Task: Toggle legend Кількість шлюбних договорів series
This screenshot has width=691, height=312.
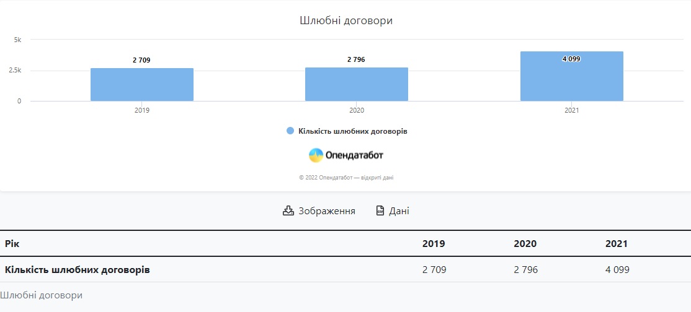Action: (x=352, y=131)
